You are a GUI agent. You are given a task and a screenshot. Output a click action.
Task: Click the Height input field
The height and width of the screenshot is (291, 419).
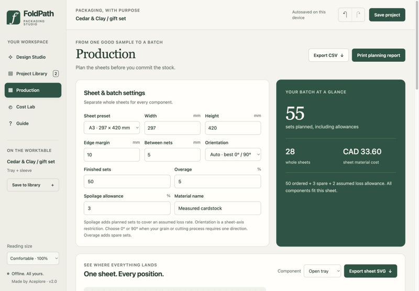(x=233, y=128)
